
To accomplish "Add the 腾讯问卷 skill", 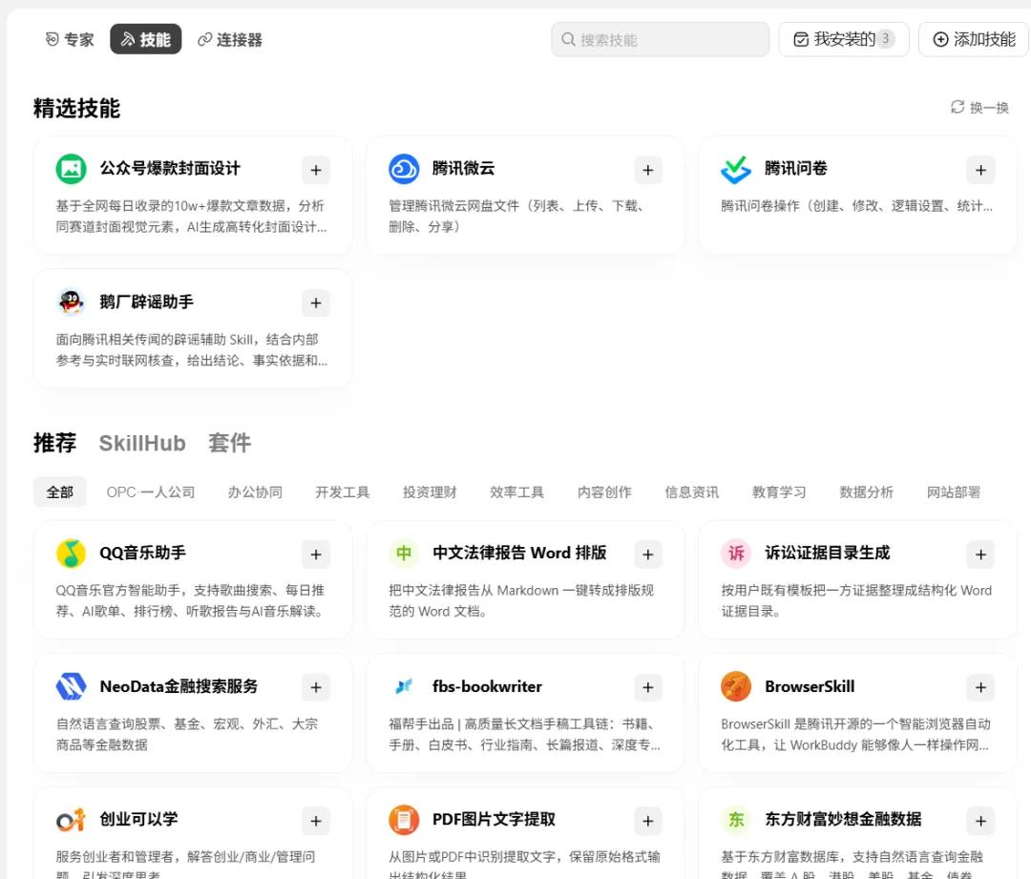I will (980, 170).
